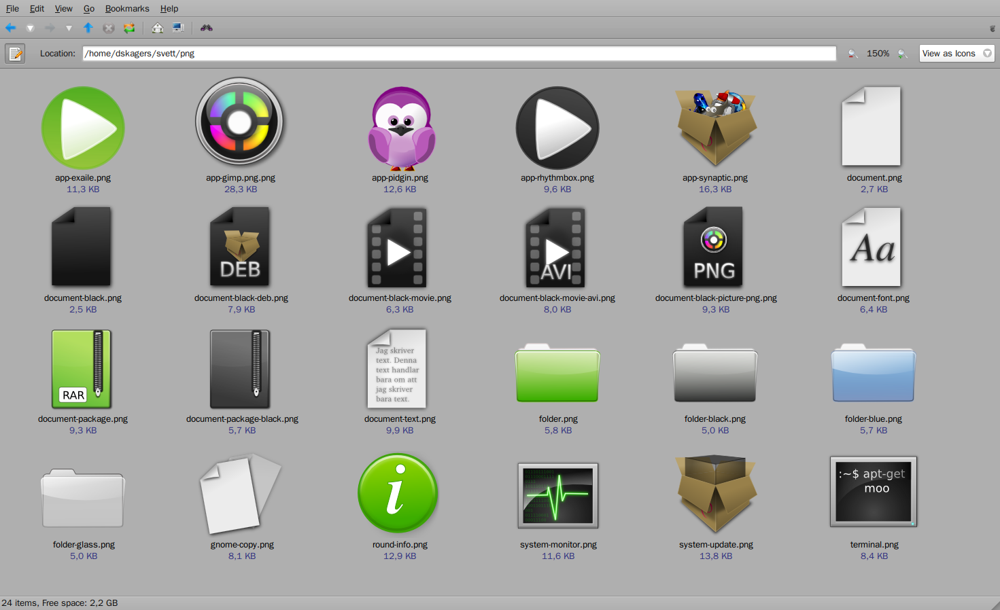Screen dimensions: 1000x610
Task: Select app-rhythmbox.png icon
Action: 557,128
